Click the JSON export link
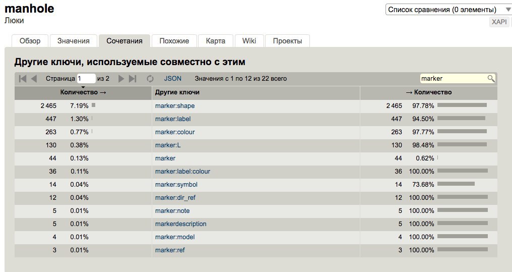 (x=172, y=79)
